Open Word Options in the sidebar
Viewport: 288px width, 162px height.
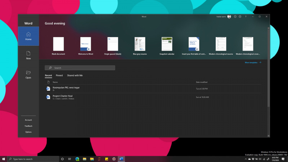[x=28, y=132]
